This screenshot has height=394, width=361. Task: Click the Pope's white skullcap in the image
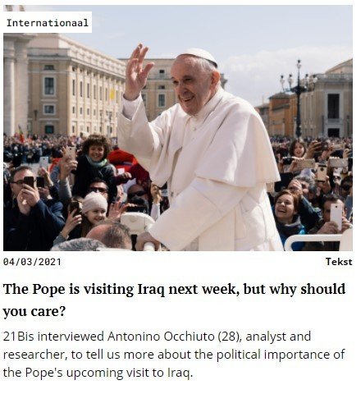coord(199,56)
